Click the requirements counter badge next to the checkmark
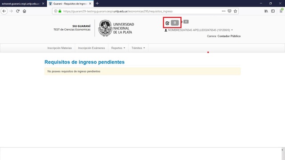The height and width of the screenshot is (160, 285). tap(175, 23)
